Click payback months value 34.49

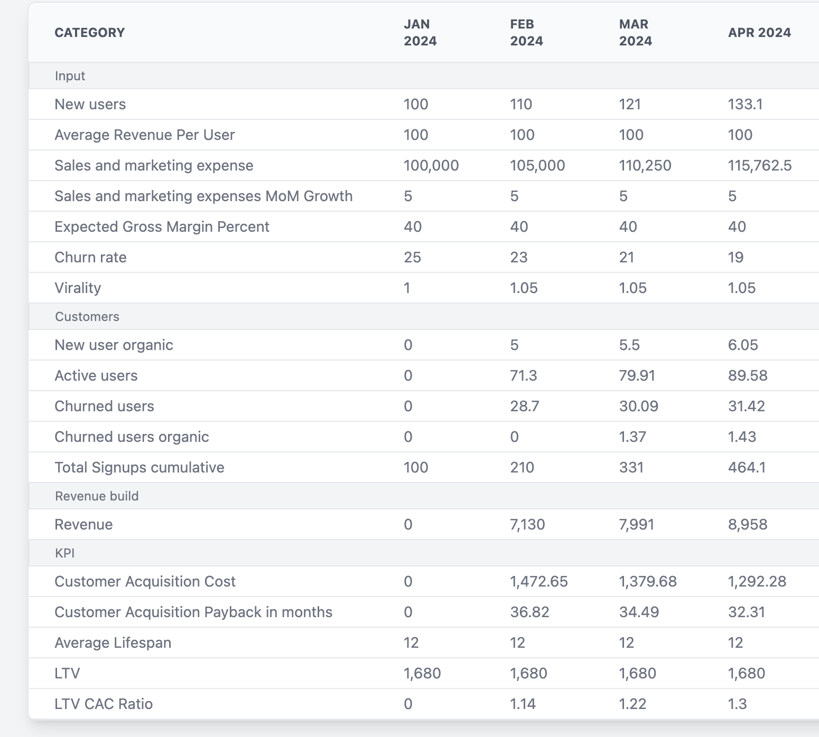639,612
